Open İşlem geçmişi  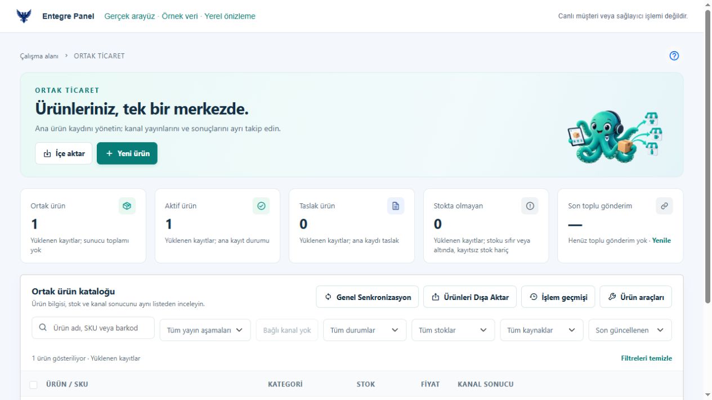point(558,297)
